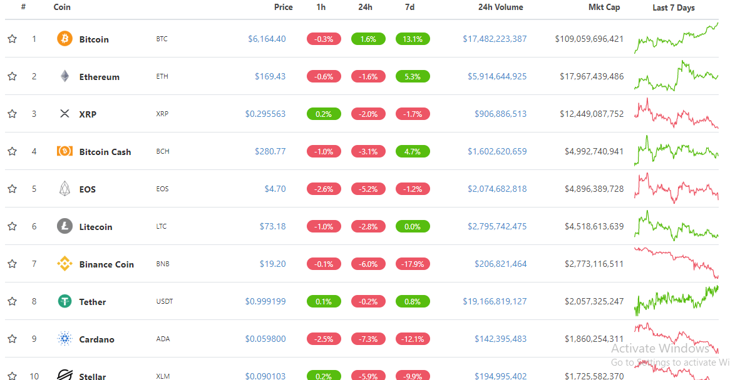Sort by 7d change column
Screen dimensions: 730x380
[409, 7]
